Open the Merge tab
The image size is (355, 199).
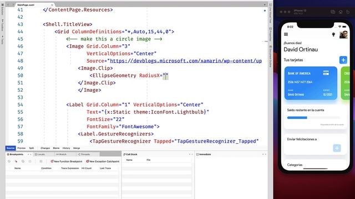click(x=77, y=148)
